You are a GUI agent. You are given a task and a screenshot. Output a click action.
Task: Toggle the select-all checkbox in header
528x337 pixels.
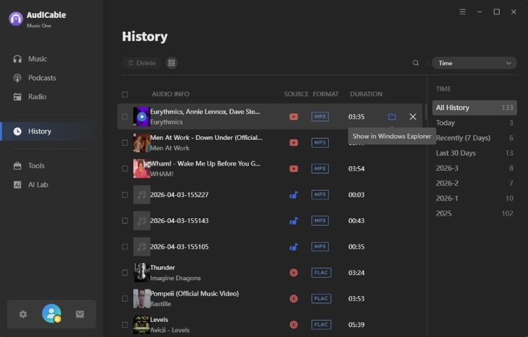(x=125, y=94)
